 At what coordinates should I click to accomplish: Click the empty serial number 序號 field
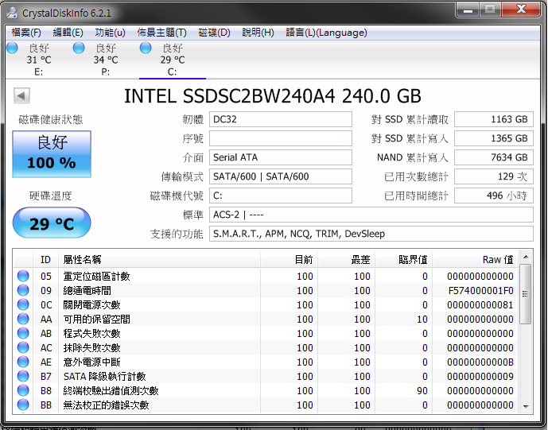(x=280, y=138)
